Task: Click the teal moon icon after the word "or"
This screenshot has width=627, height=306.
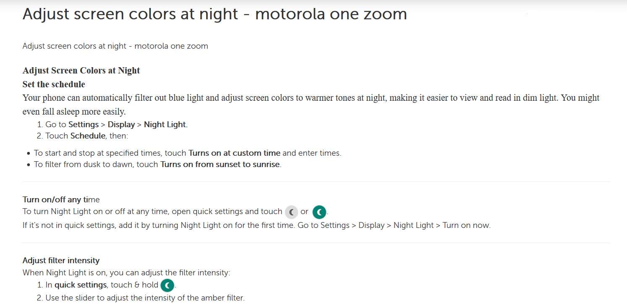Action: (319, 212)
